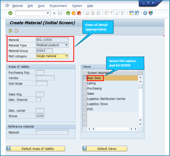Viewport: 170px width, 156px height.
Task: Click the Default Views button
Action: [x=105, y=149]
